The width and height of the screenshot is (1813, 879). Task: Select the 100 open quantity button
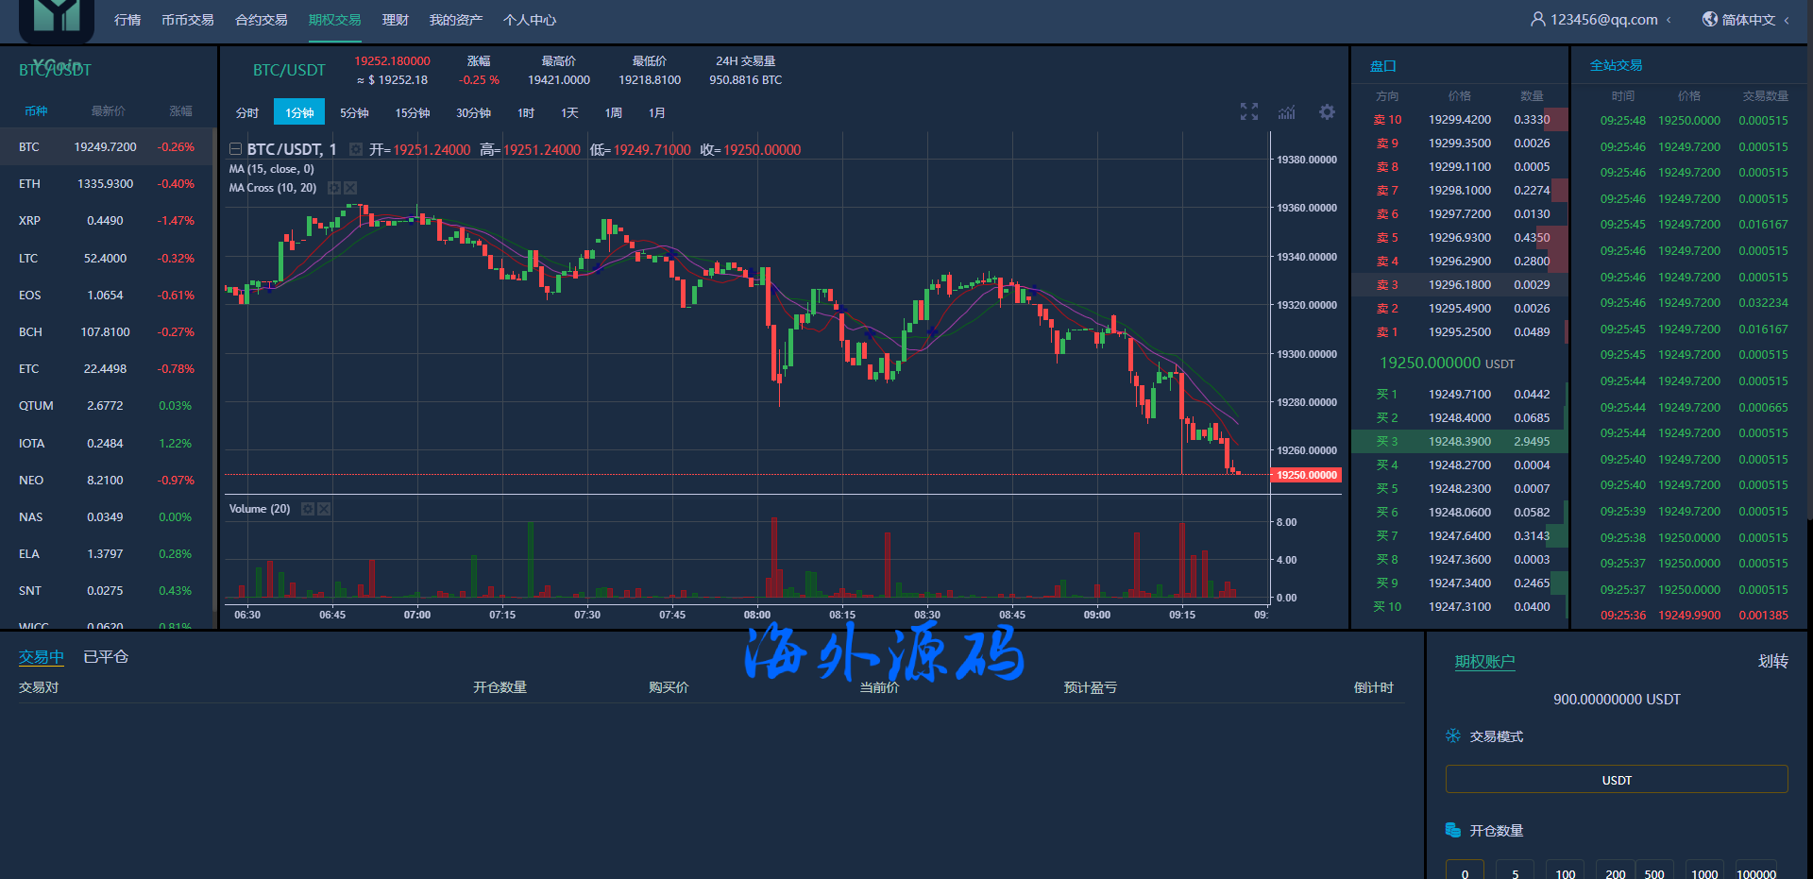pos(1565,871)
